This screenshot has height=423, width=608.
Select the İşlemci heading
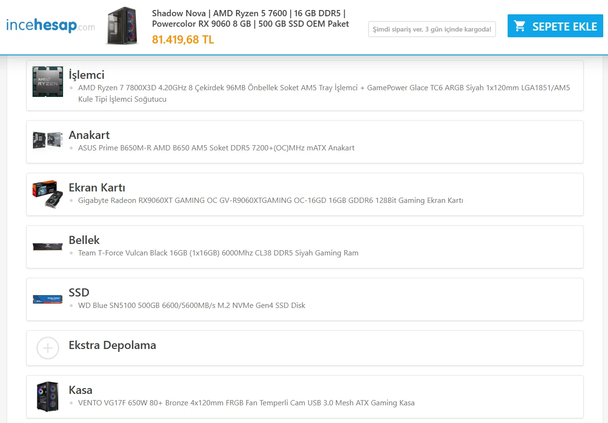coord(87,75)
